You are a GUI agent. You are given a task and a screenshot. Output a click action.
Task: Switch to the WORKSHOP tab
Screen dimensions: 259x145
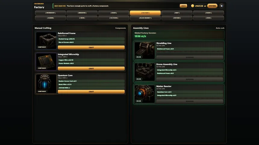click(50, 13)
